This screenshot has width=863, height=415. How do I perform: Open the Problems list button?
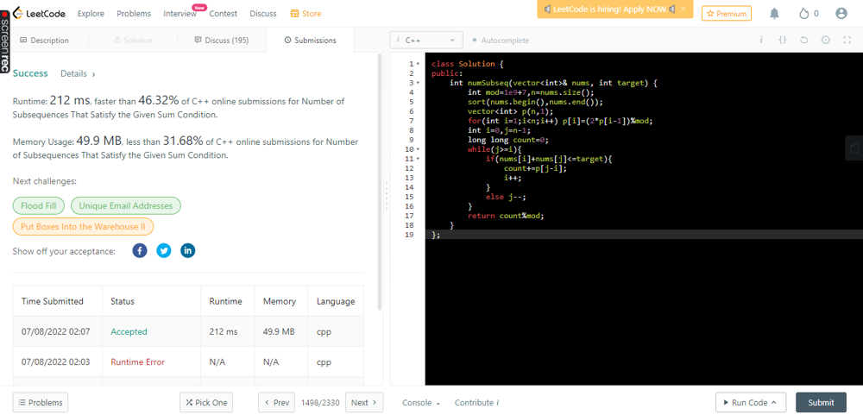pyautogui.click(x=41, y=403)
